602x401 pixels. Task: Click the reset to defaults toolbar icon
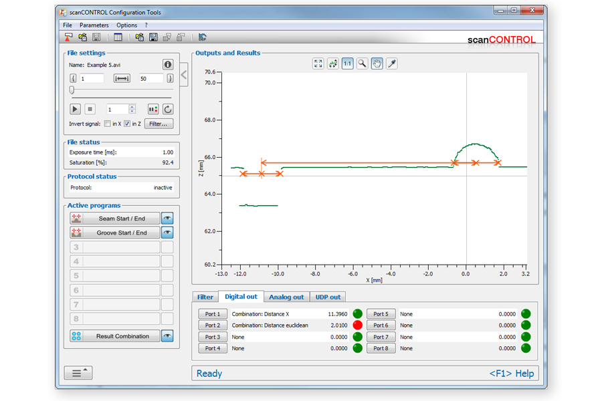click(x=203, y=37)
